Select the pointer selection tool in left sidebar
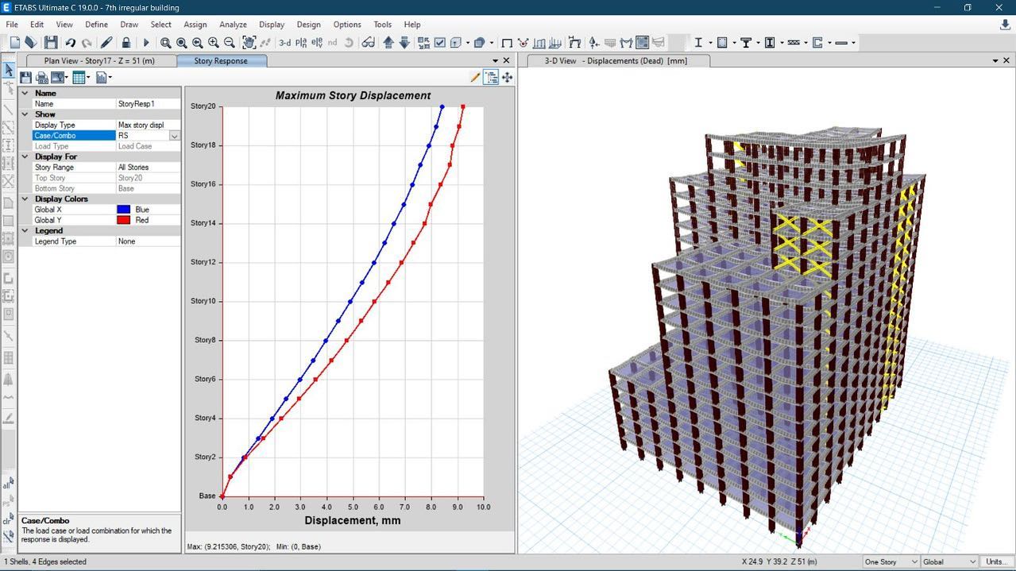1016x571 pixels. 9,70
